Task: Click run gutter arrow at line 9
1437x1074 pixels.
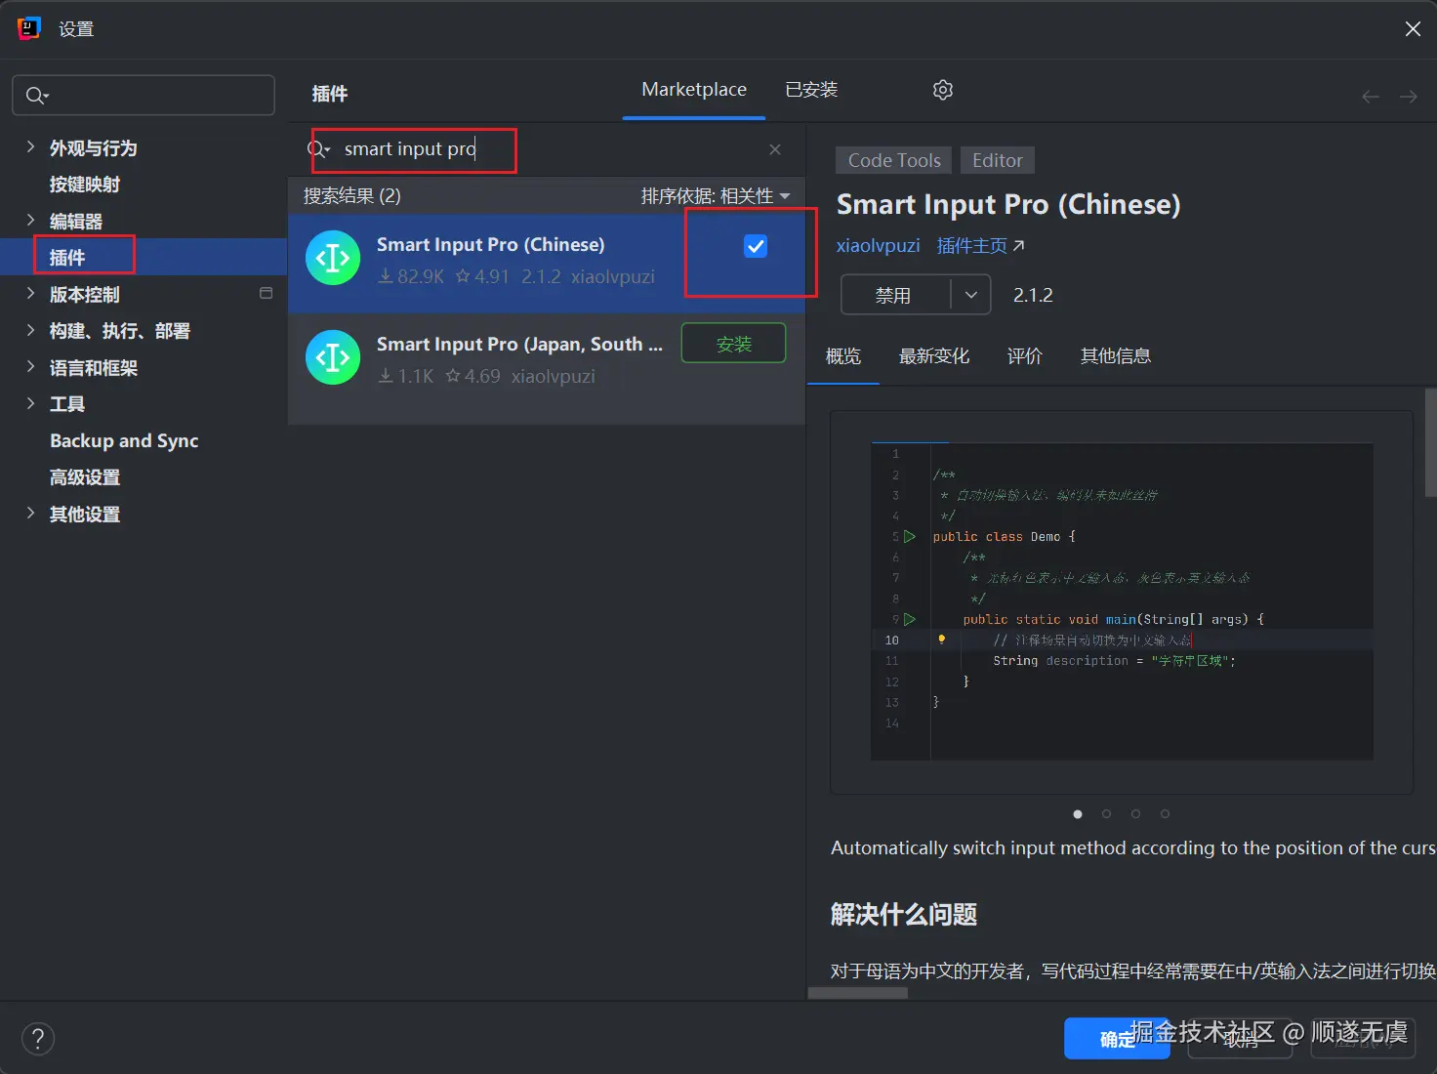Action: [910, 619]
